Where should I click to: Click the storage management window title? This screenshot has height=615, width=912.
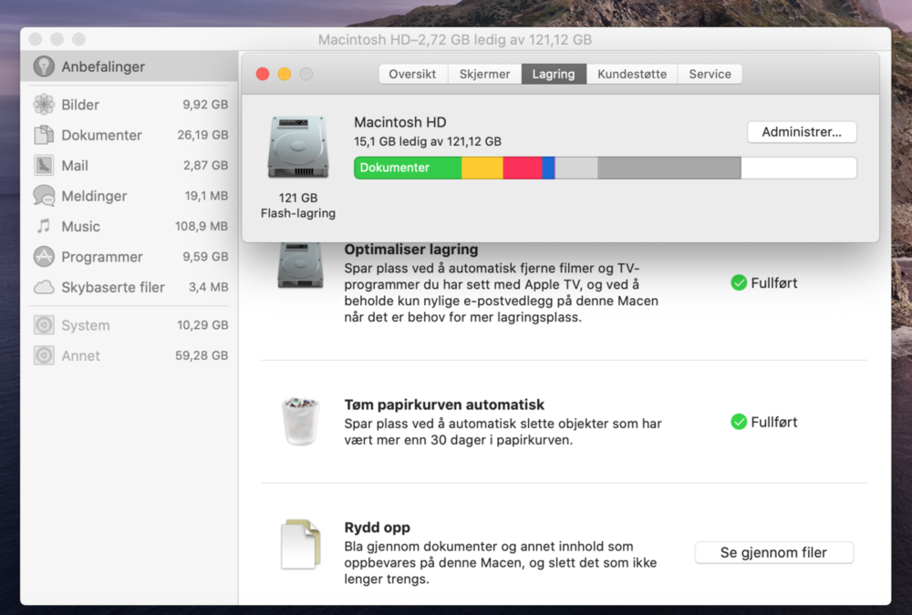tap(455, 39)
